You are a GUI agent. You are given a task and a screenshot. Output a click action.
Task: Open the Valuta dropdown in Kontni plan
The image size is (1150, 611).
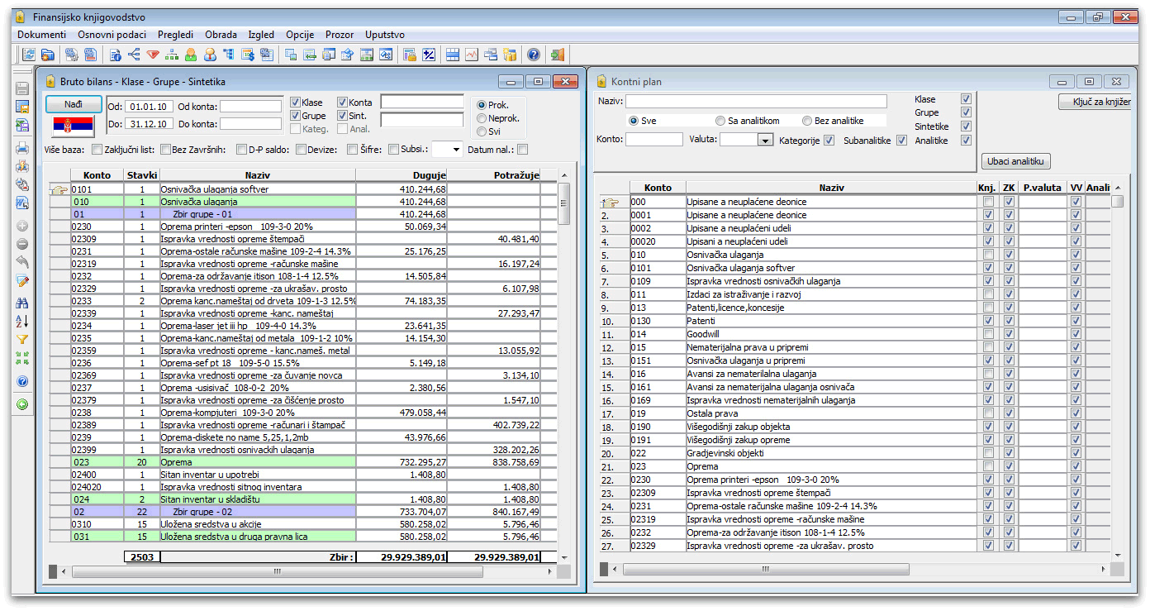764,141
